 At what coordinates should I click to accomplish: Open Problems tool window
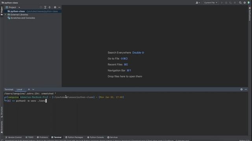coord(42,137)
